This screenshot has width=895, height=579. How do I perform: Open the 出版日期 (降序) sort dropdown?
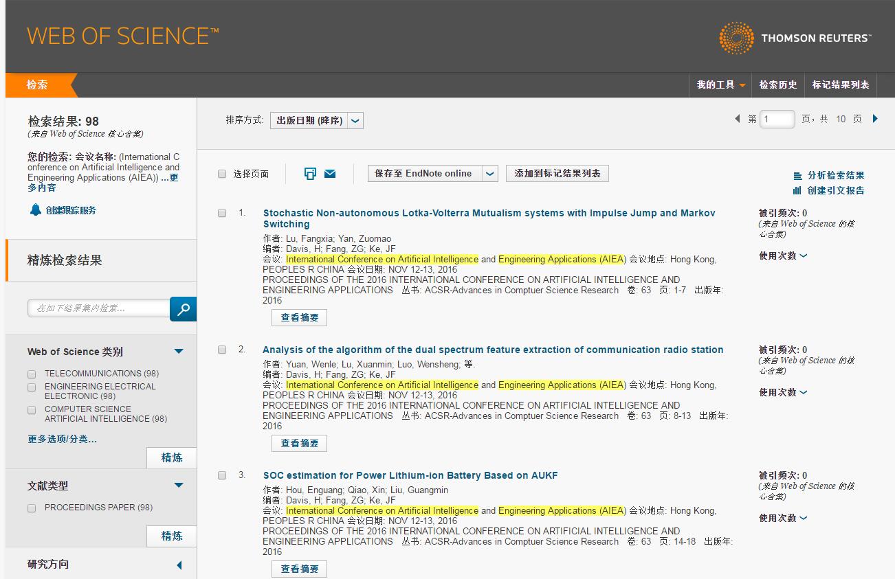pos(316,120)
